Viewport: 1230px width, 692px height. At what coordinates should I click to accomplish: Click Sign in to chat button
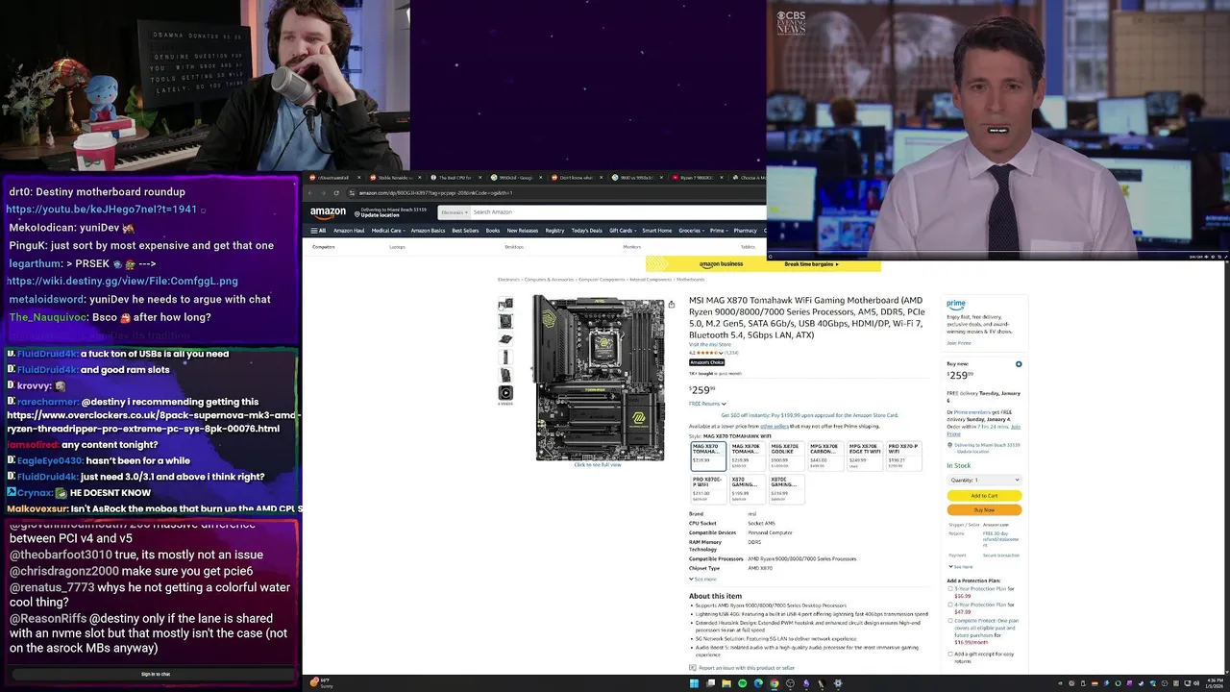click(x=156, y=674)
